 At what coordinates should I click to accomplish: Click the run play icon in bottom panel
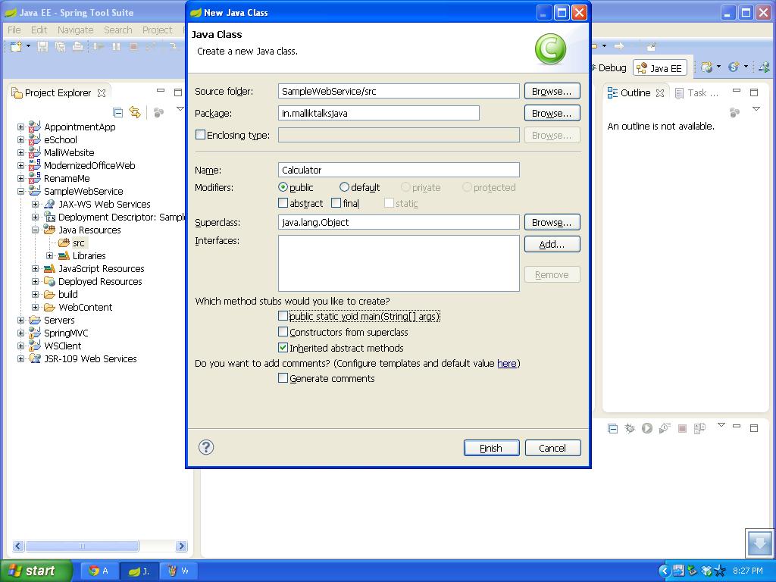pyautogui.click(x=647, y=428)
